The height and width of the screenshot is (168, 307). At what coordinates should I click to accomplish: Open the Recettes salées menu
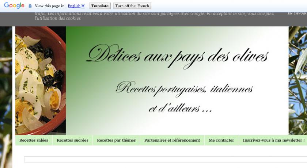click(x=34, y=140)
